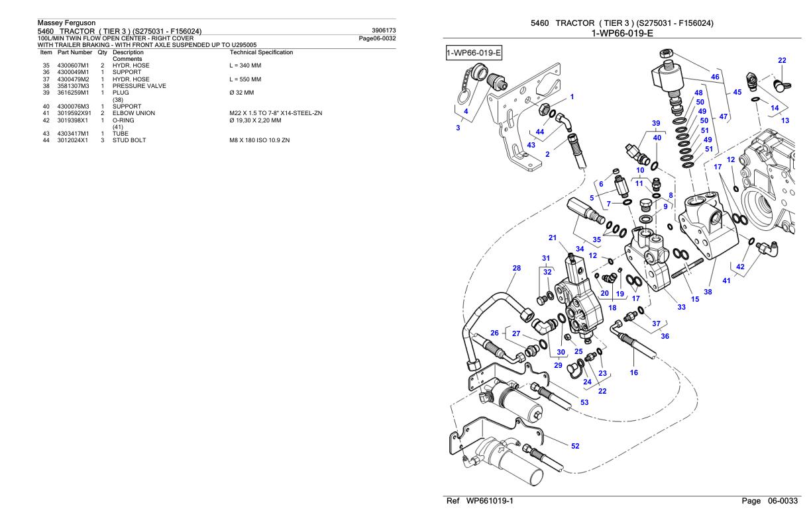Viewport: 811px width, 524px height.
Task: Select callout number 16 near hose fitting
Action: click(x=633, y=373)
